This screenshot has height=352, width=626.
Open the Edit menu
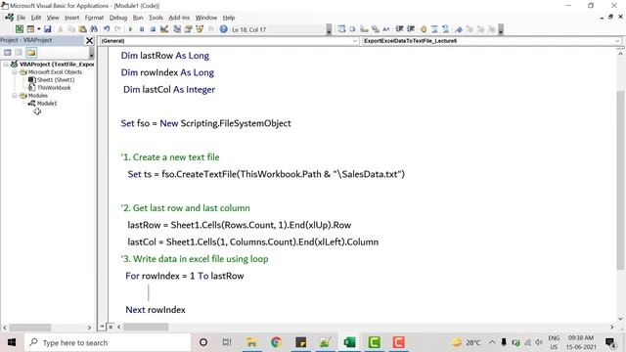pos(36,18)
